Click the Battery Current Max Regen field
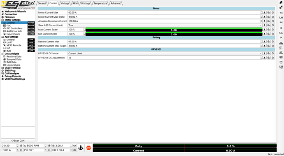 [164, 46]
